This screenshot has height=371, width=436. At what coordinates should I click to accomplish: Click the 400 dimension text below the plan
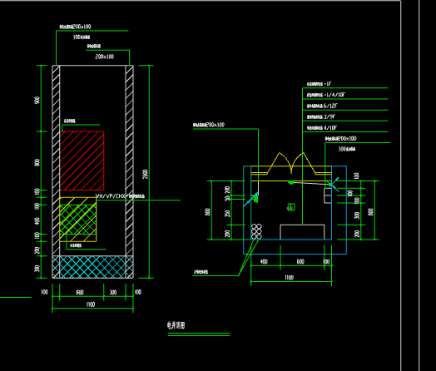coord(264,261)
